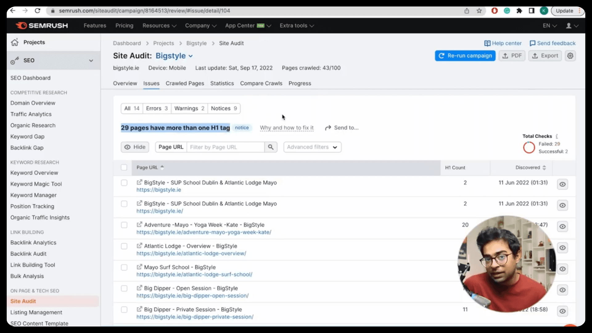
Task: Open the Opera red extension icon
Action: (x=495, y=11)
